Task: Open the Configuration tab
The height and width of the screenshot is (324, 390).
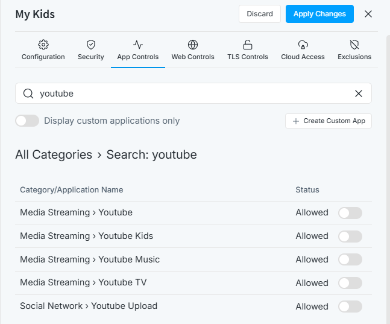Action: pyautogui.click(x=43, y=50)
